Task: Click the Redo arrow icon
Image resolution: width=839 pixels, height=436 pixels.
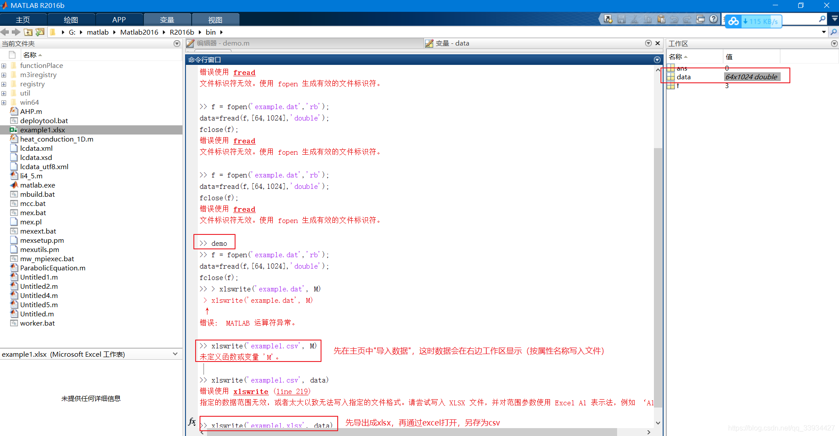Action: (x=687, y=19)
